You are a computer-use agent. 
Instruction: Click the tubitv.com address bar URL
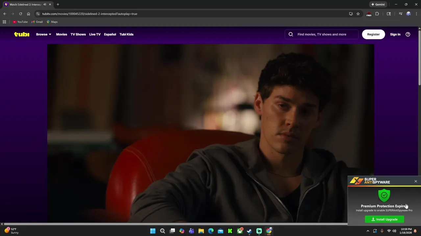pyautogui.click(x=89, y=14)
